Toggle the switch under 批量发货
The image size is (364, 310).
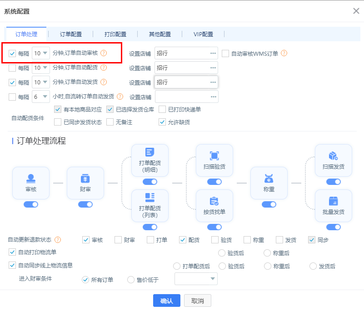point(334,227)
